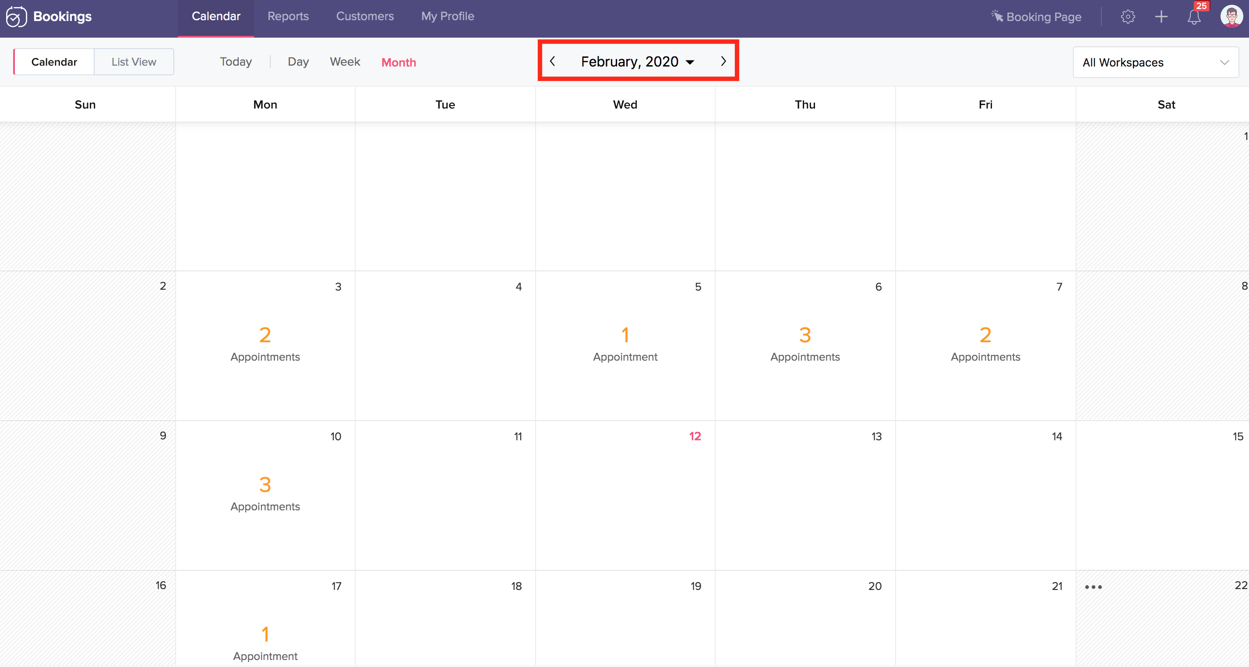Click the Today button
The width and height of the screenshot is (1249, 667).
(x=236, y=62)
